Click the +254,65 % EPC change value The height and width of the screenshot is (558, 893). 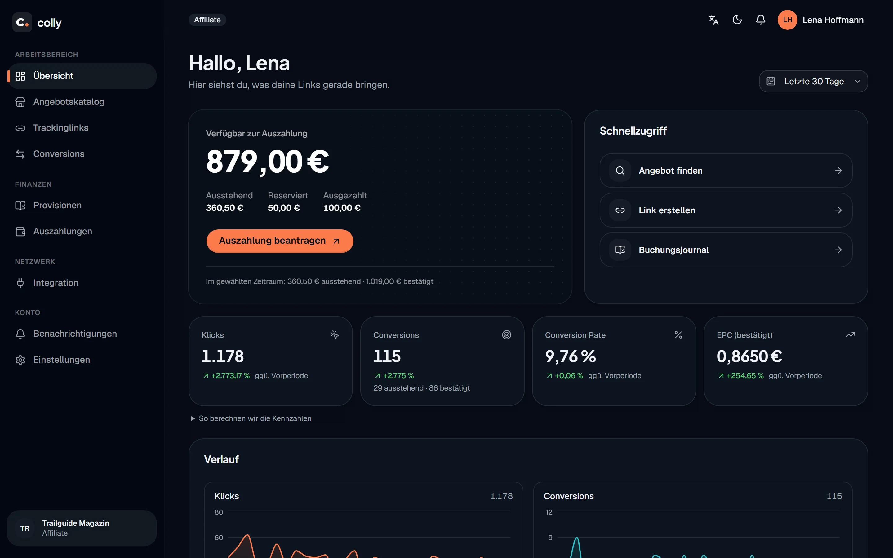pyautogui.click(x=745, y=376)
